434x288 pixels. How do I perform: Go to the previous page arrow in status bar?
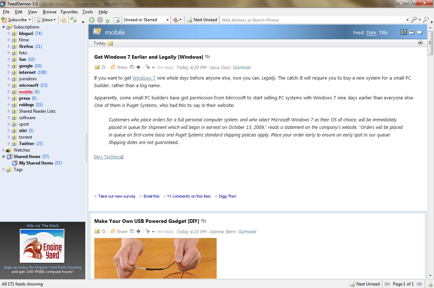(x=387, y=284)
